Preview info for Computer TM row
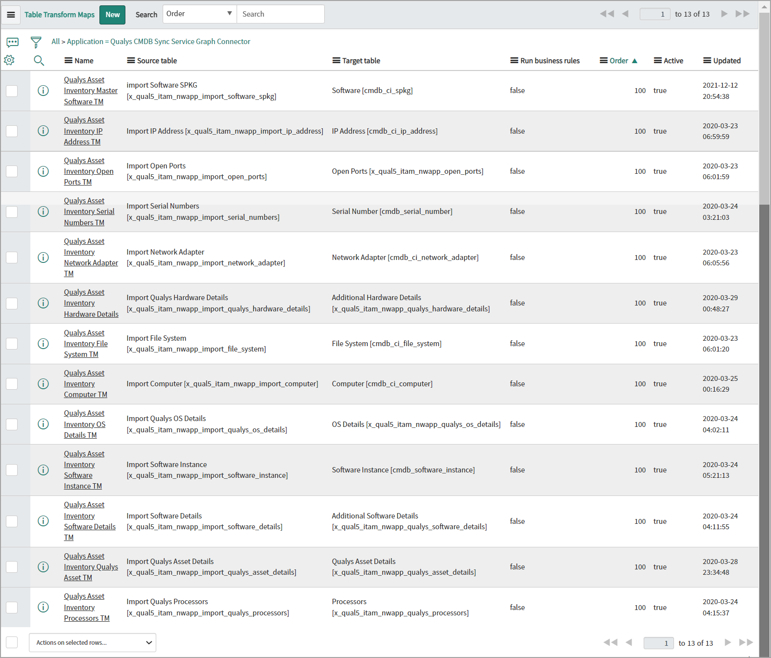 43,384
